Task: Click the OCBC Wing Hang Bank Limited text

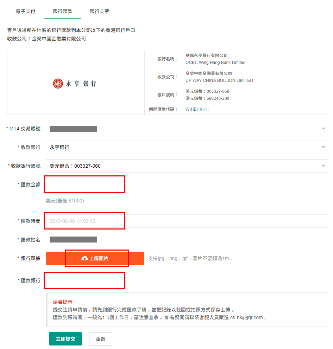Action: pyautogui.click(x=215, y=63)
